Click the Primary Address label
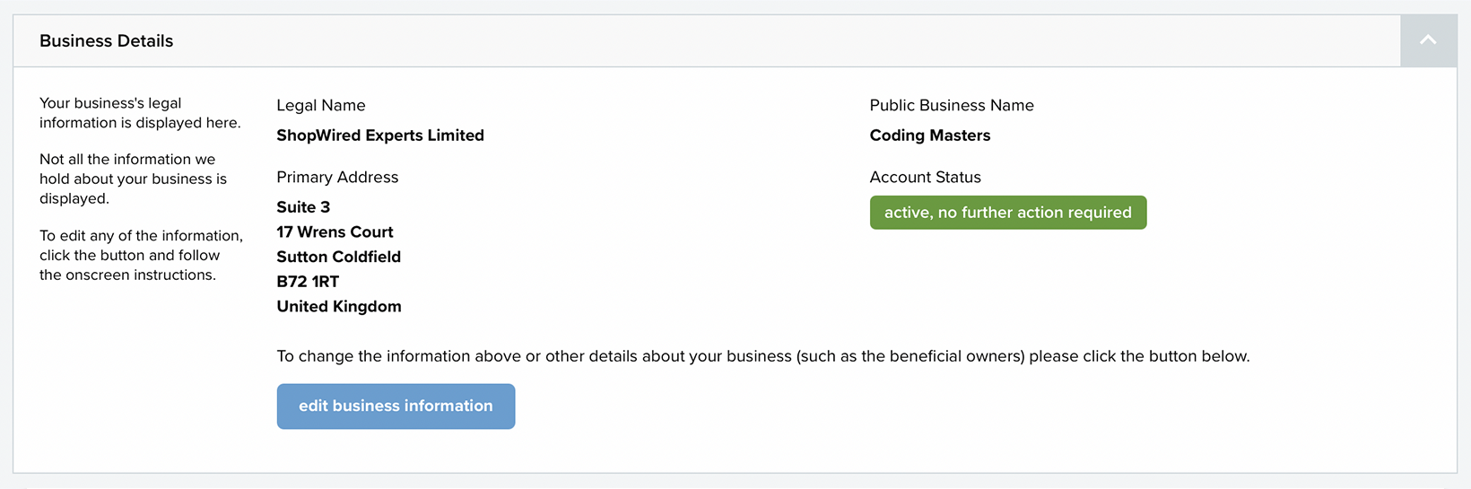The image size is (1471, 489). pyautogui.click(x=337, y=177)
